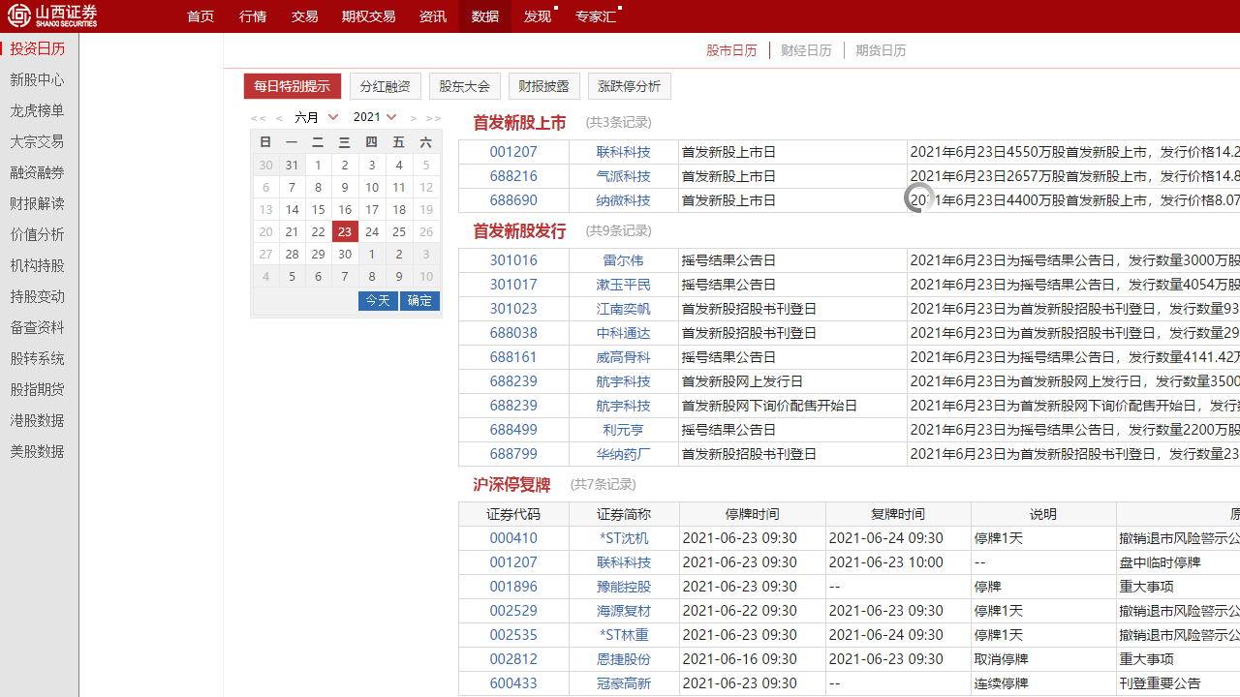Screen dimensions: 1240x697
Task: Click the 确定 (Confirm) button
Action: 419,301
